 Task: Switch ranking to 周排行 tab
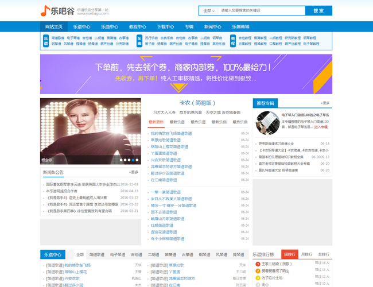pyautogui.click(x=289, y=254)
